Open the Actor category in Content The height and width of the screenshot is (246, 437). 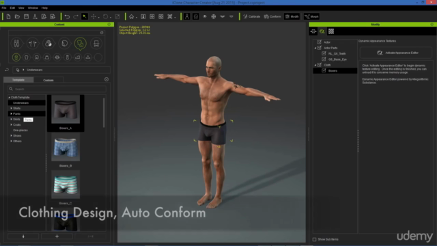[x=16, y=44]
